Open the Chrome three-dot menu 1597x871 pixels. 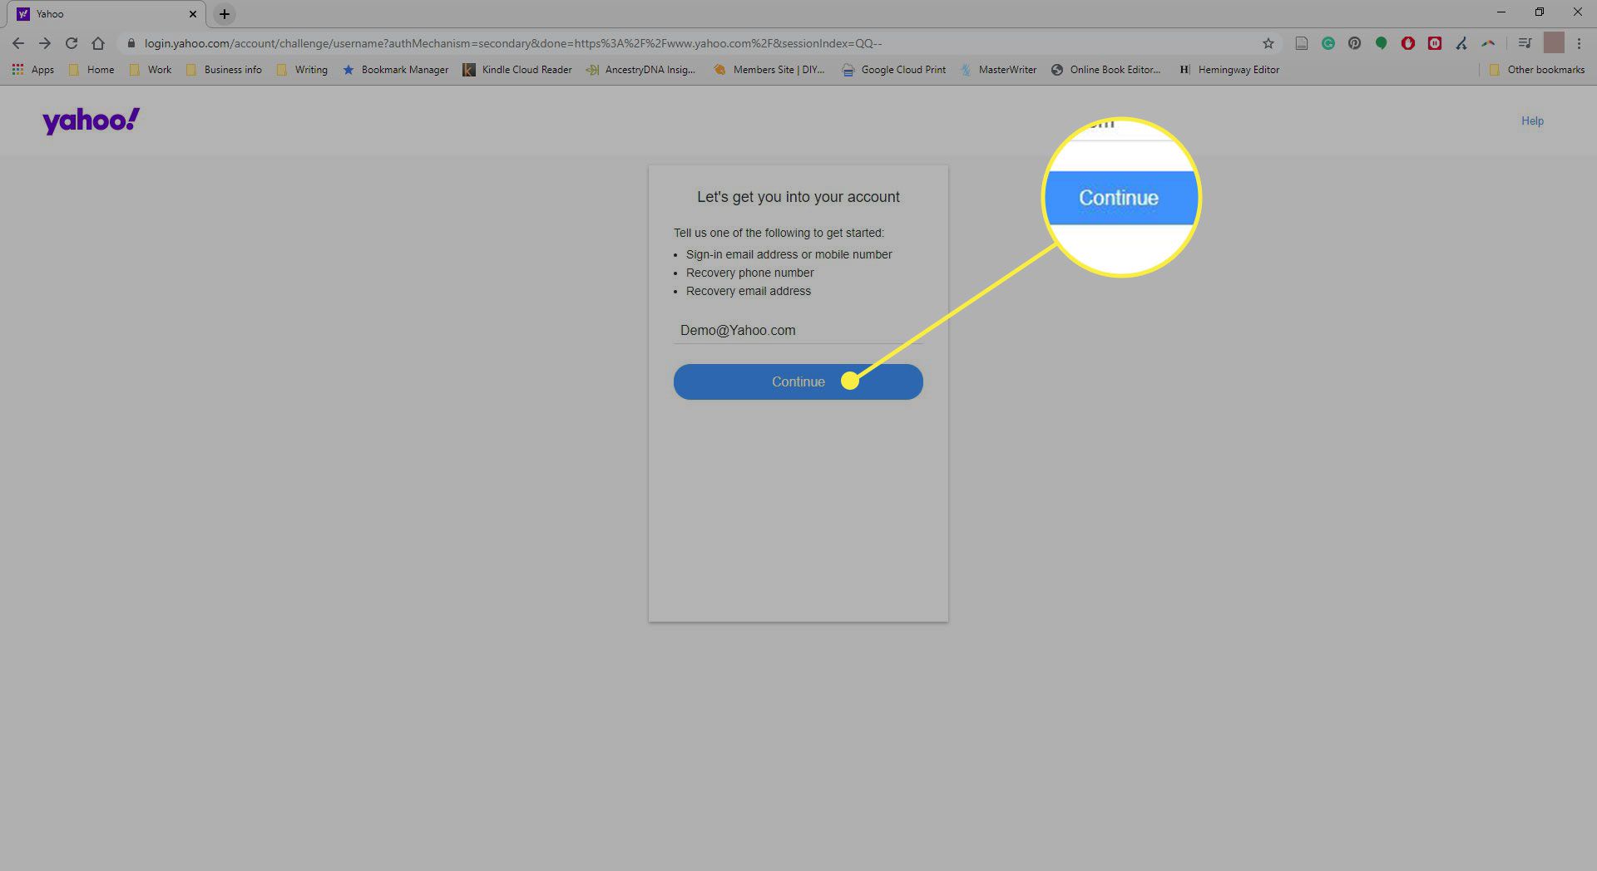point(1579,43)
